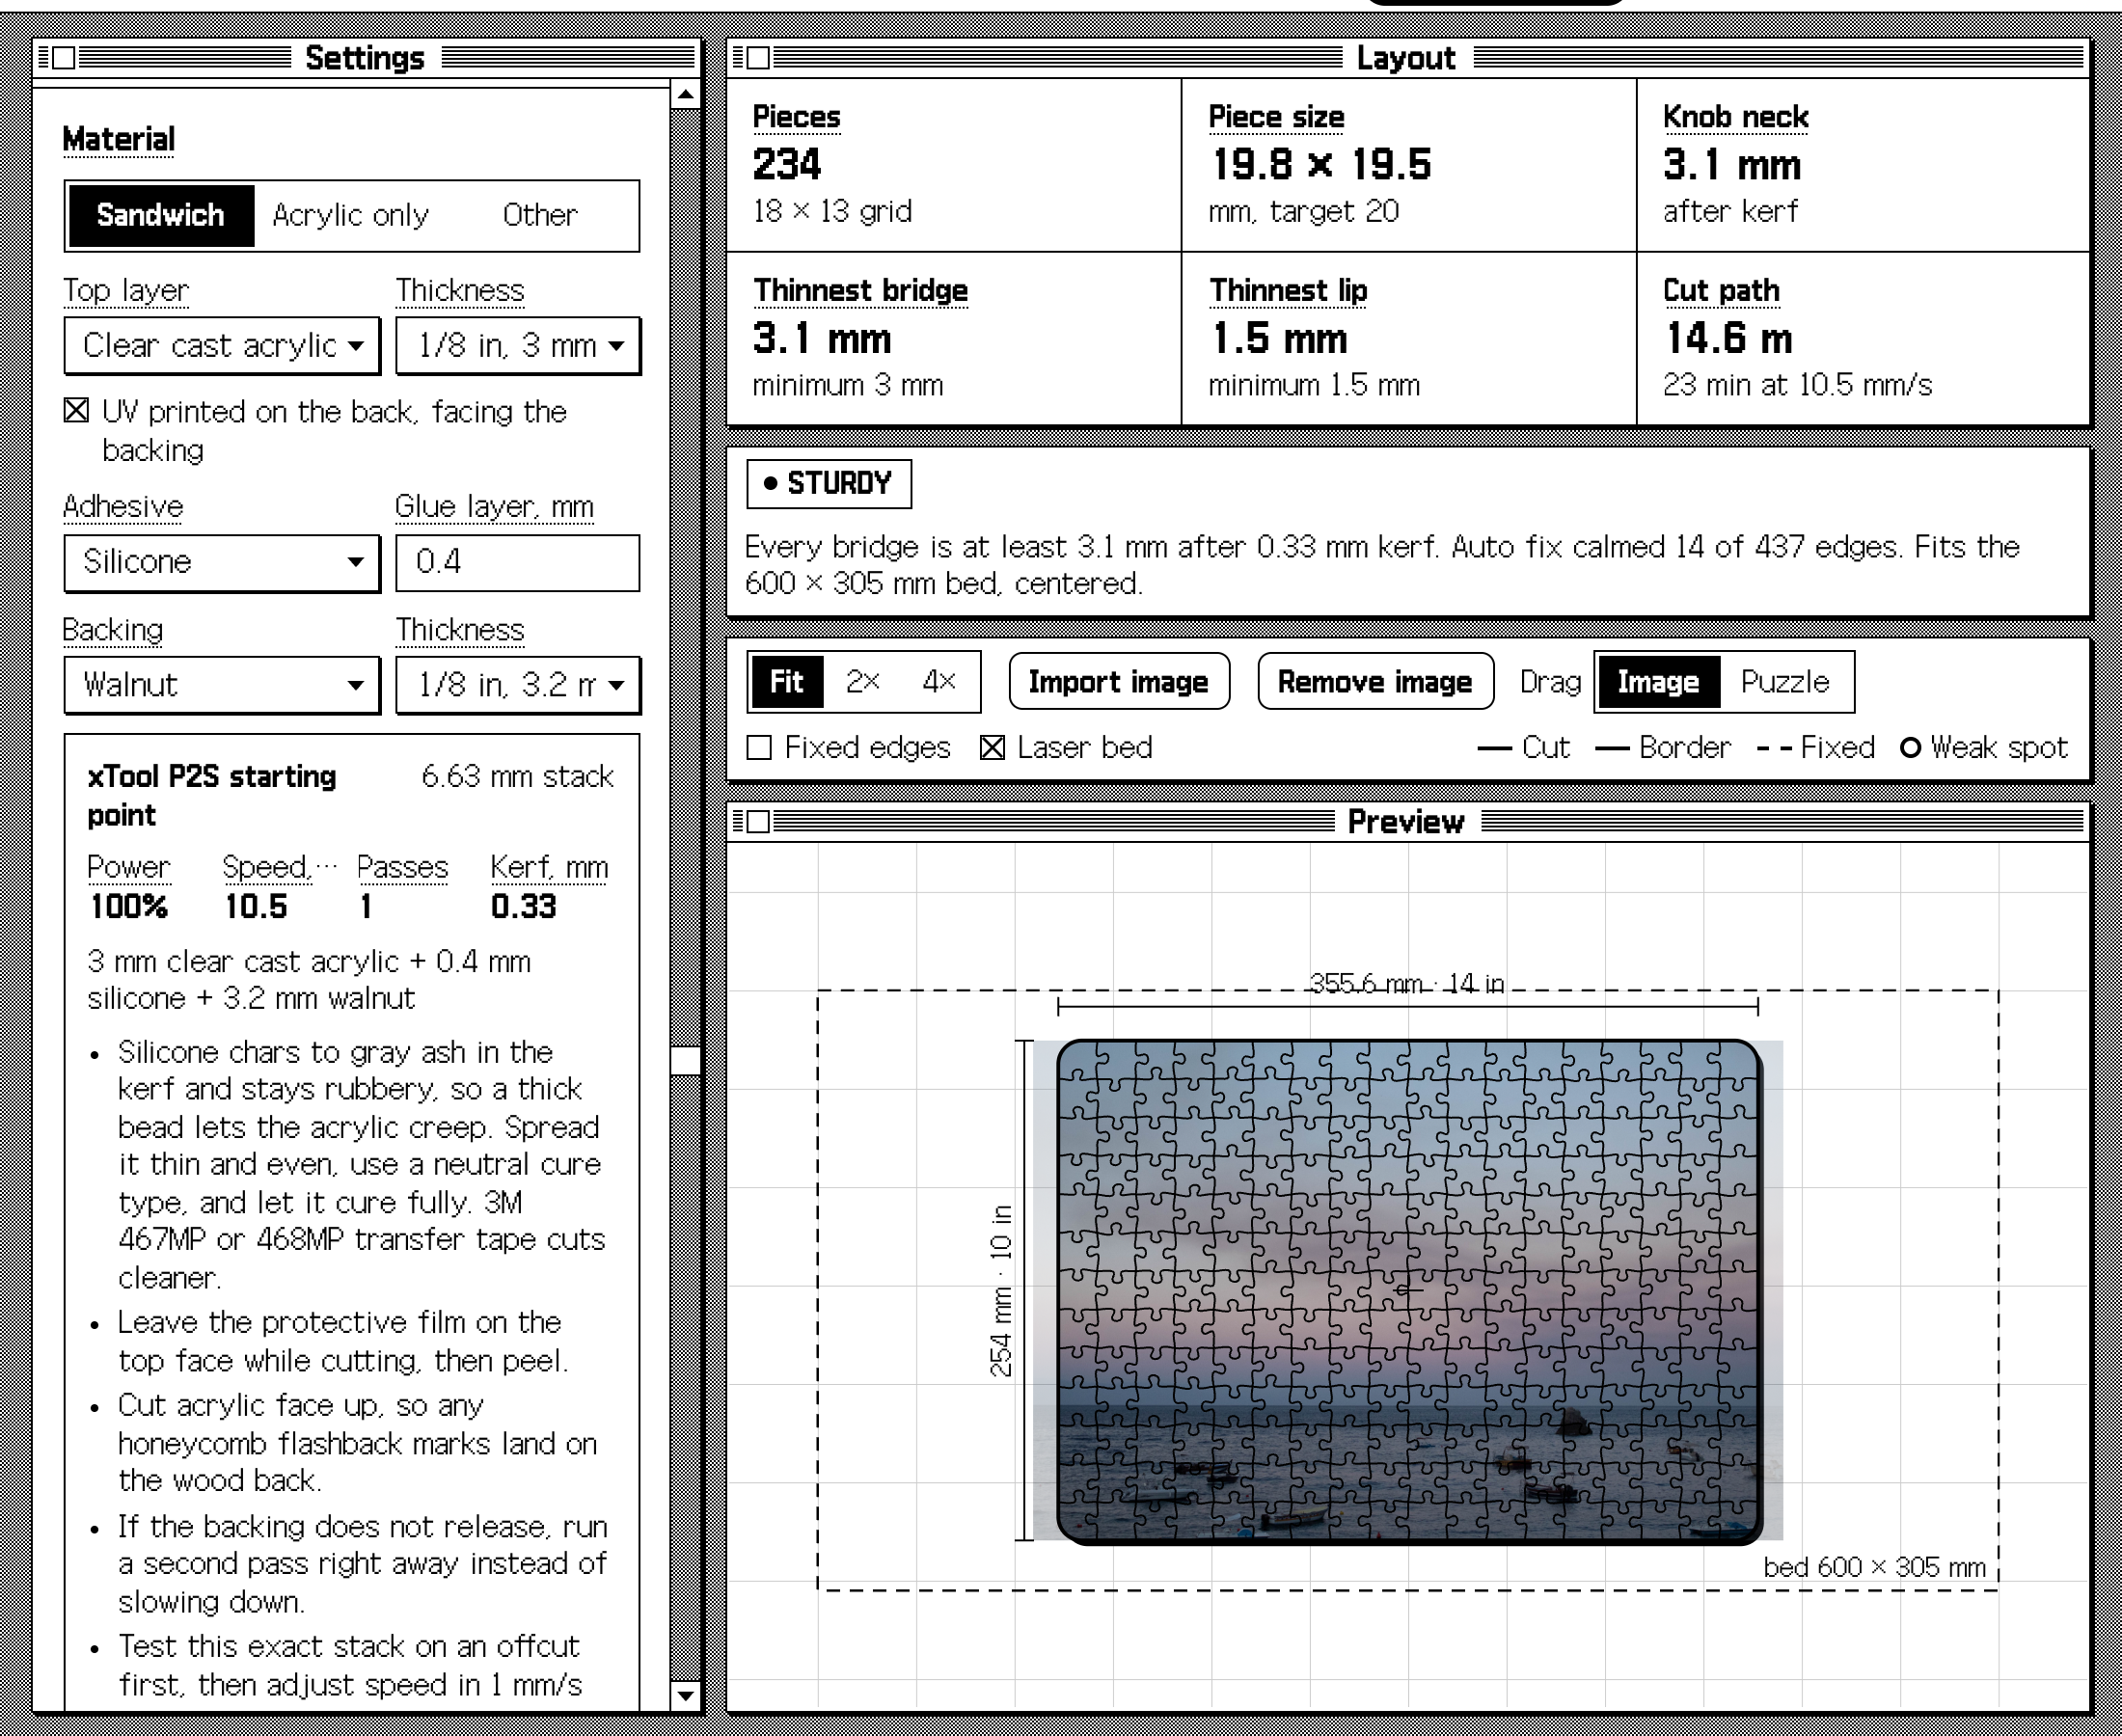Click the Cut path value 14.6 m
2122x1736 pixels.
click(1728, 339)
